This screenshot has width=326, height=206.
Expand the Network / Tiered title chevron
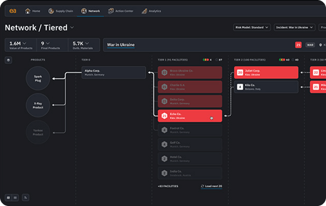[x=72, y=28]
